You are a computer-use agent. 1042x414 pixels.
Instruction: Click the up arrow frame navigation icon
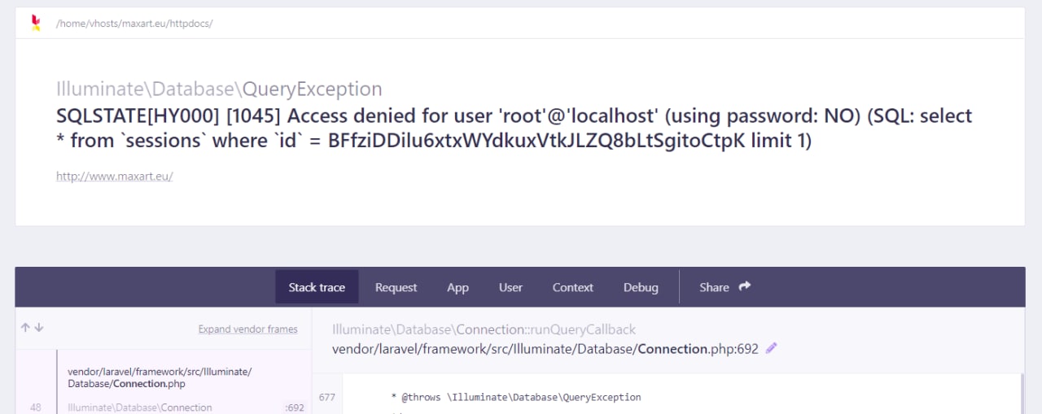click(x=25, y=328)
